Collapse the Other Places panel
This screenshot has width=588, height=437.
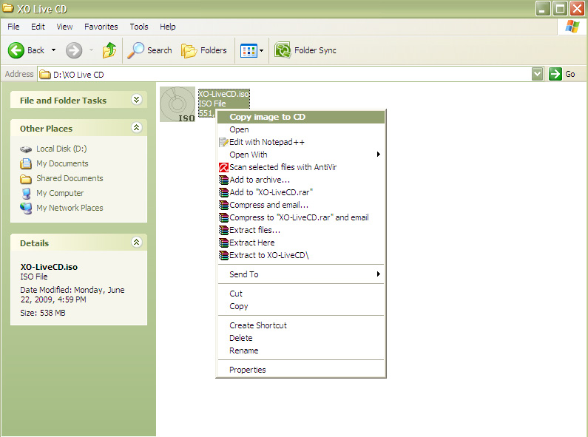pos(137,127)
